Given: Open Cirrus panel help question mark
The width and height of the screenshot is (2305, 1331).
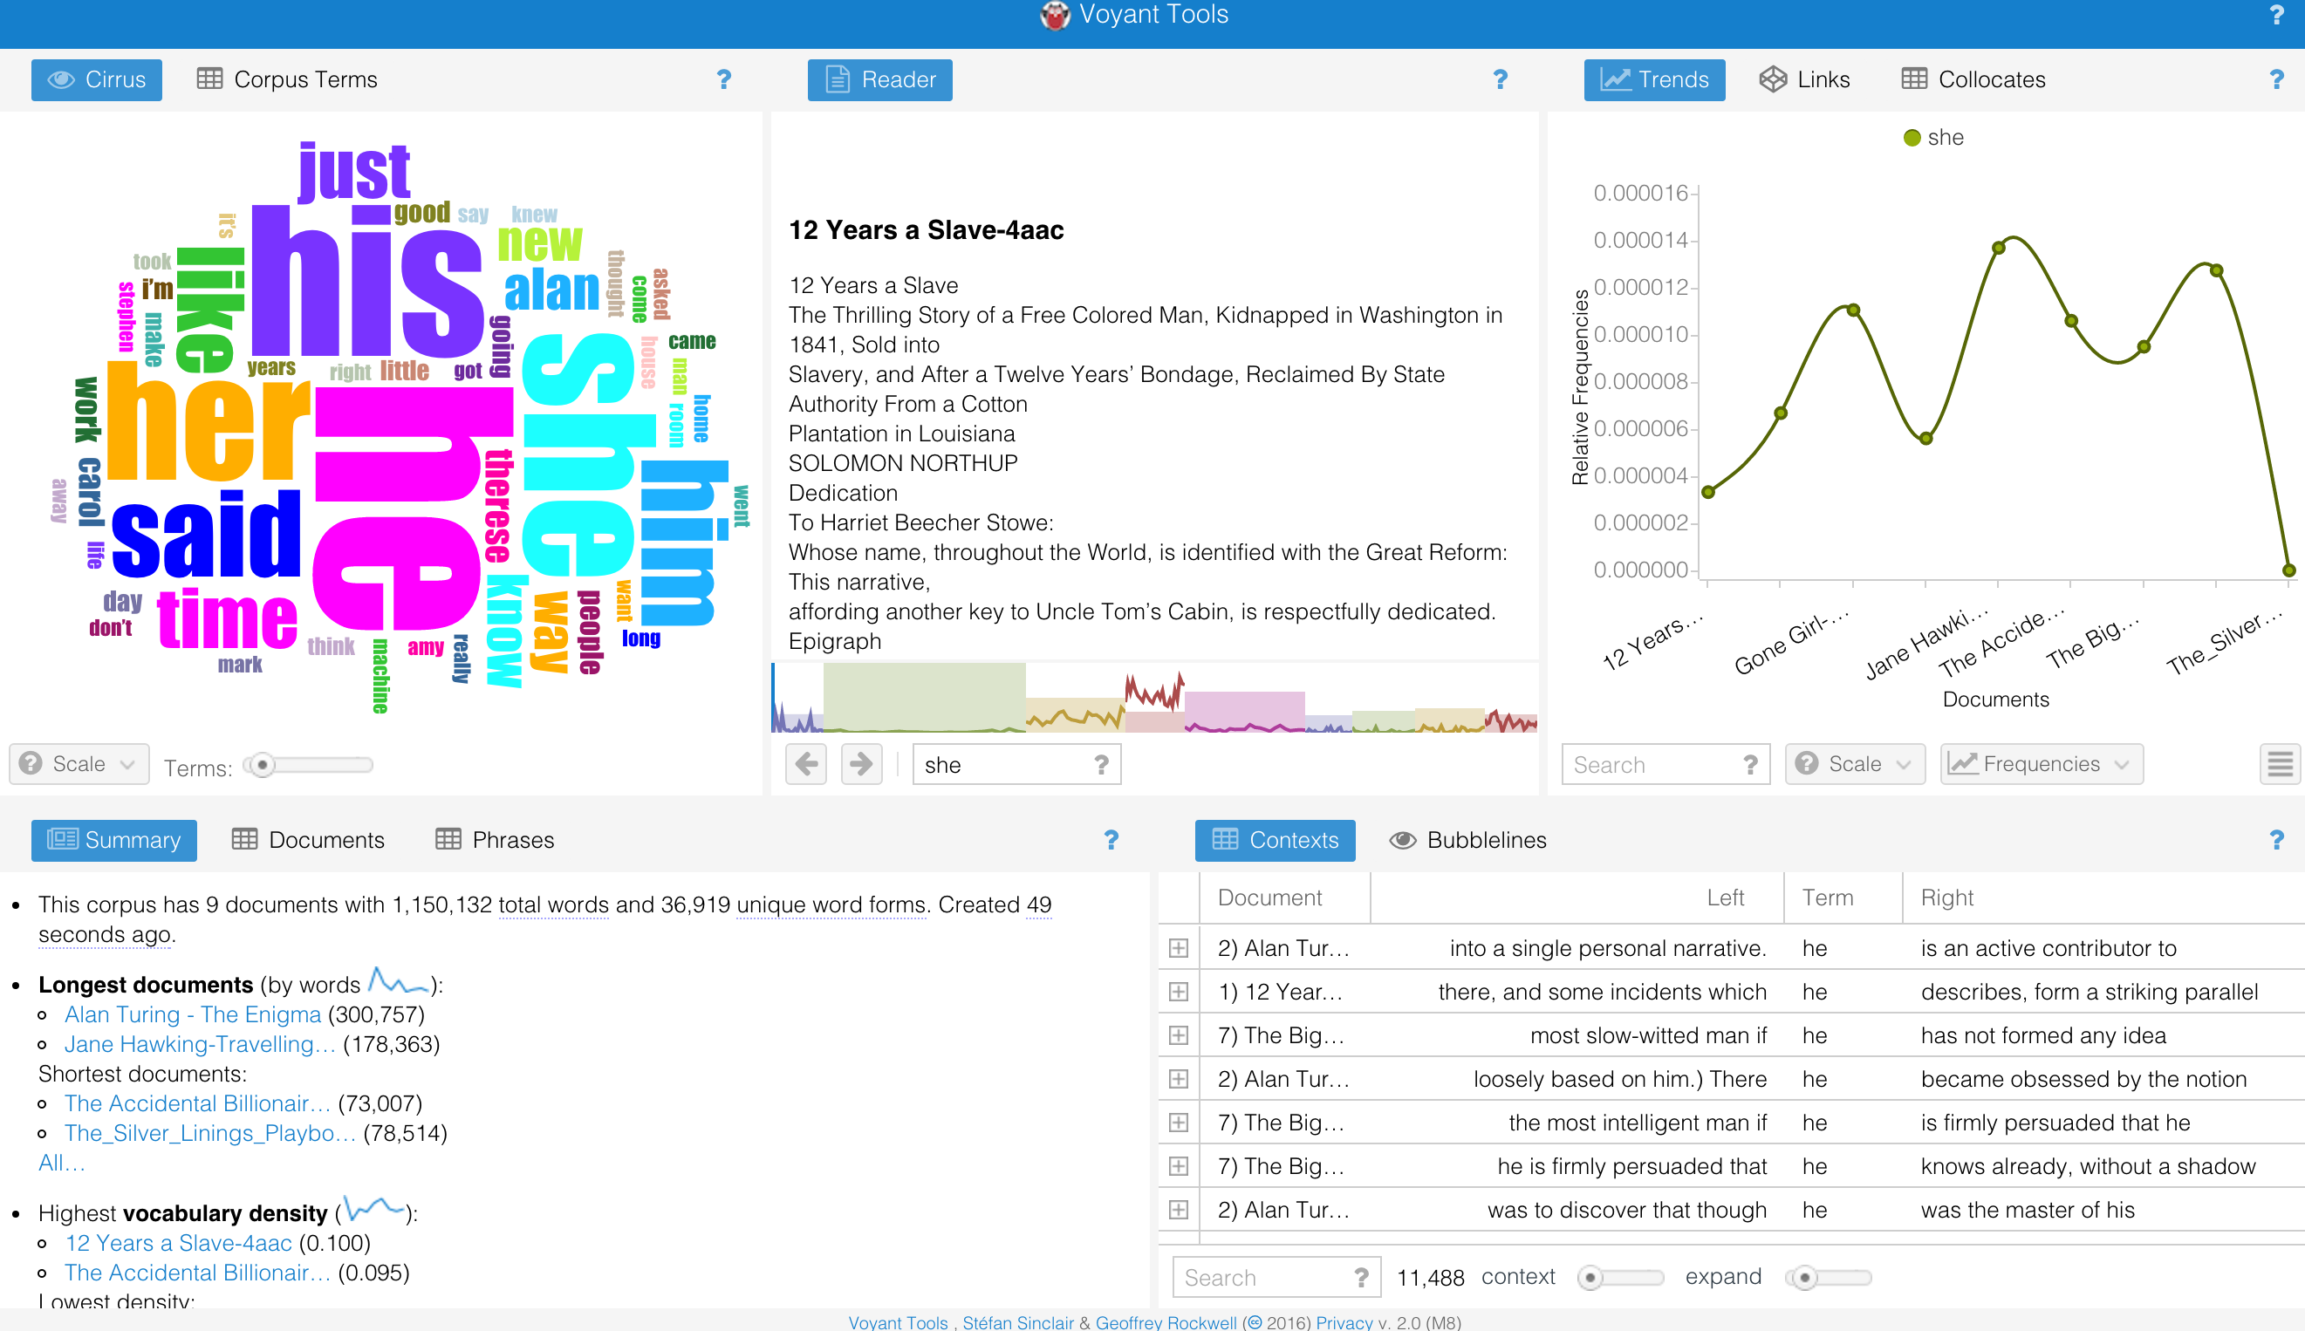Looking at the screenshot, I should tap(724, 79).
